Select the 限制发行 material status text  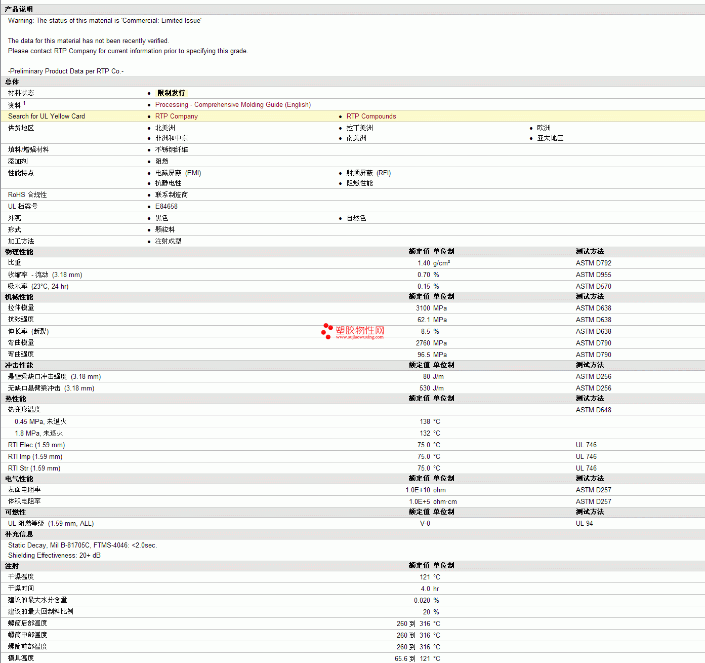171,93
